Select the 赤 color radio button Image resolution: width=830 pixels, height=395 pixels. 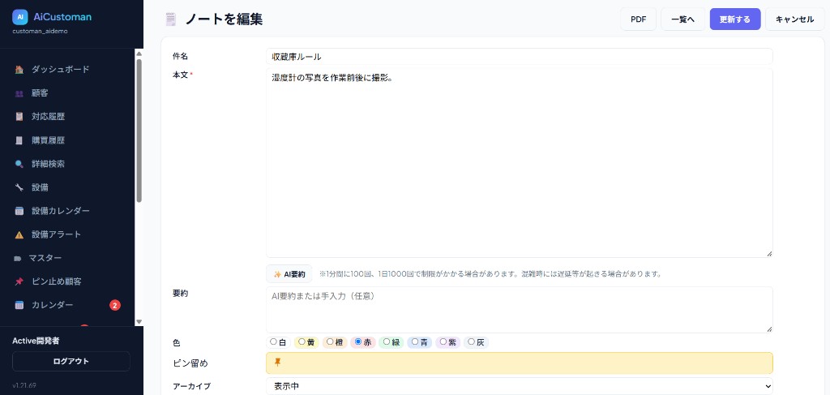point(358,342)
